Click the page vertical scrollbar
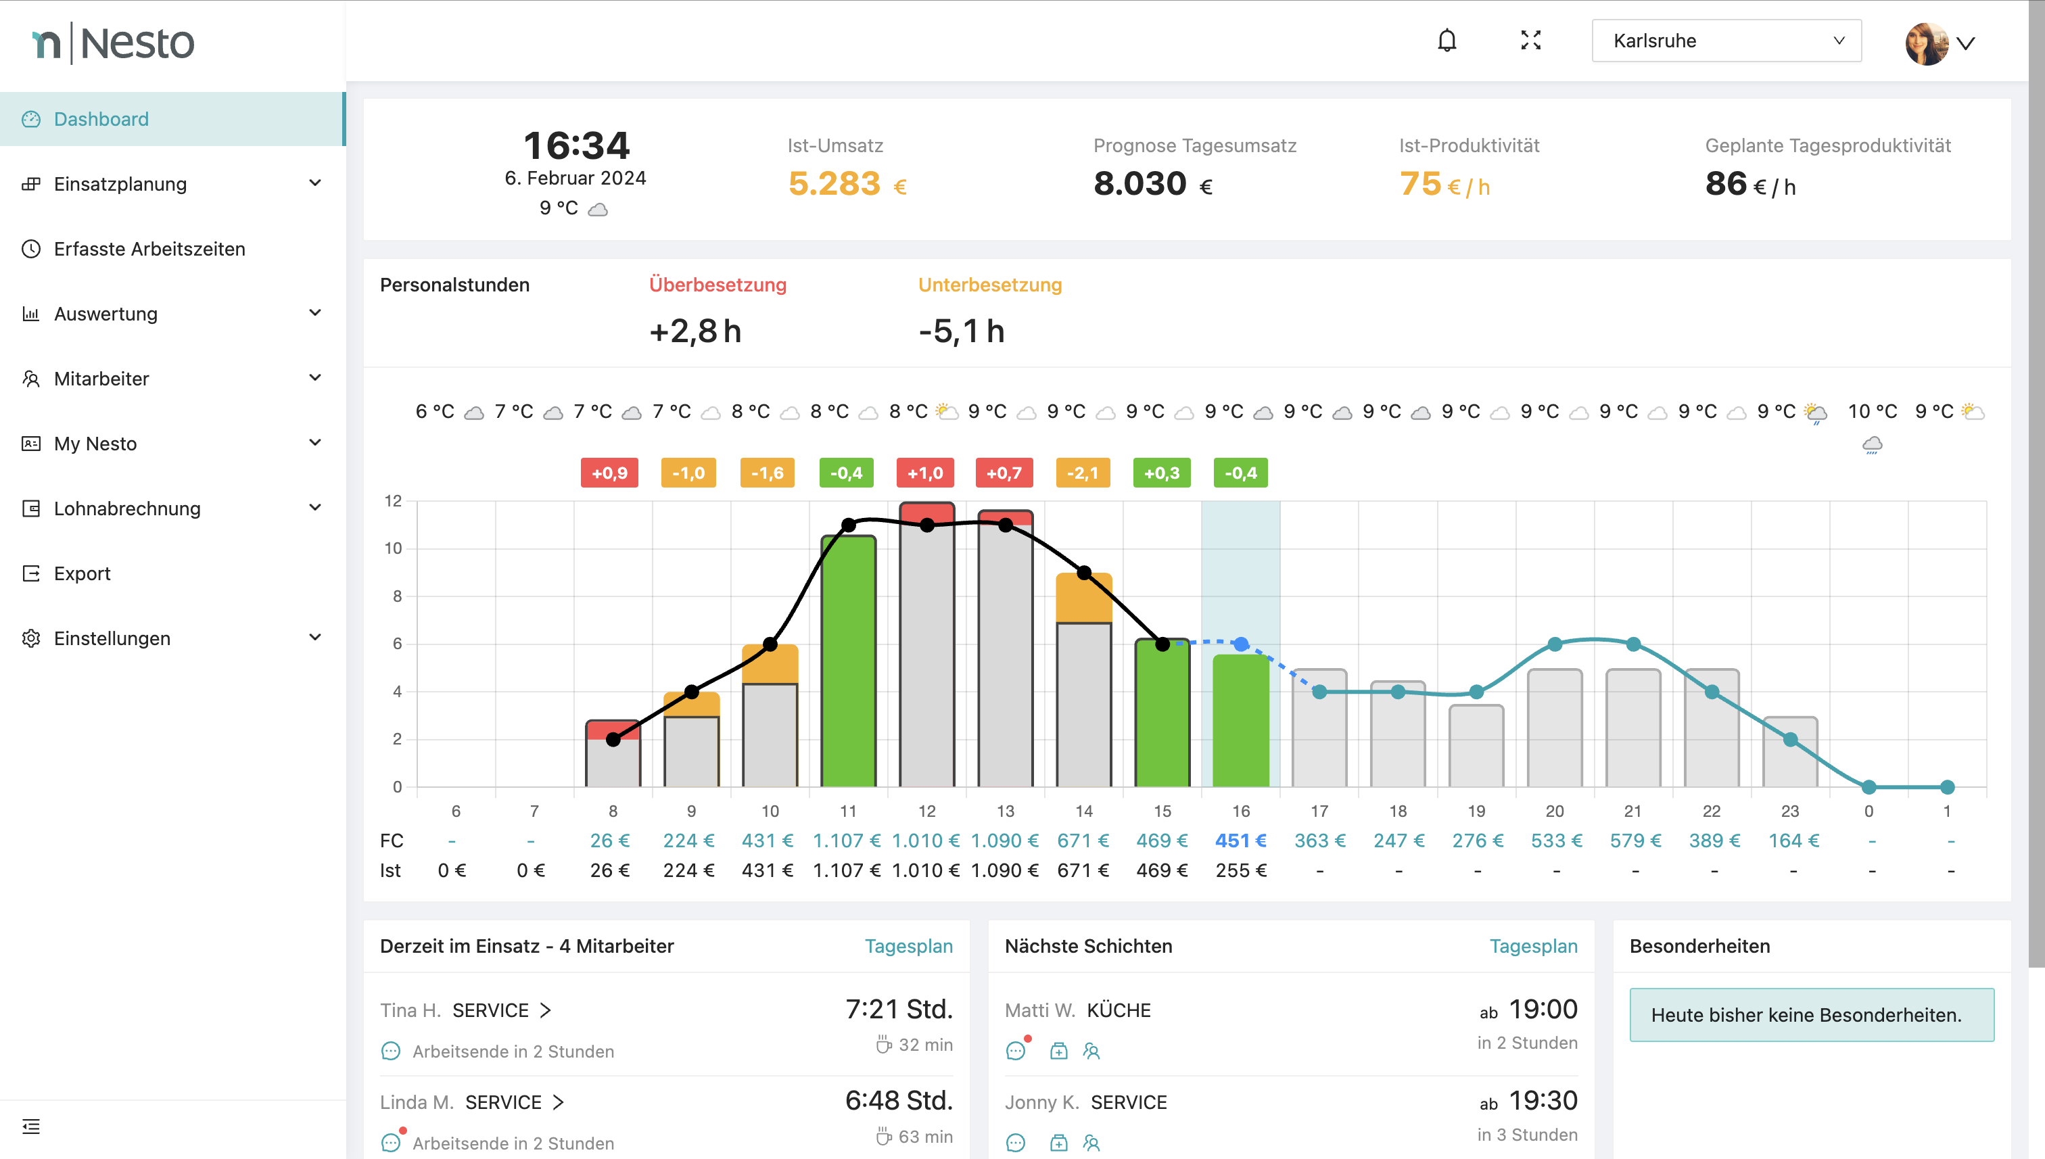 tap(2036, 477)
